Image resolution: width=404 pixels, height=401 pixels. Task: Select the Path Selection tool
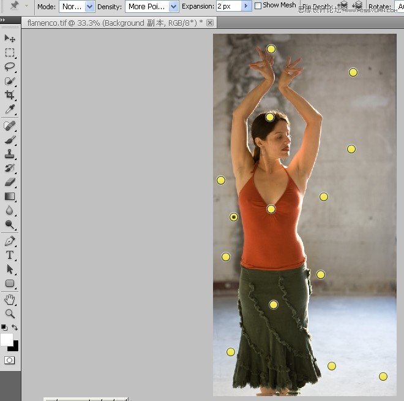(x=10, y=269)
